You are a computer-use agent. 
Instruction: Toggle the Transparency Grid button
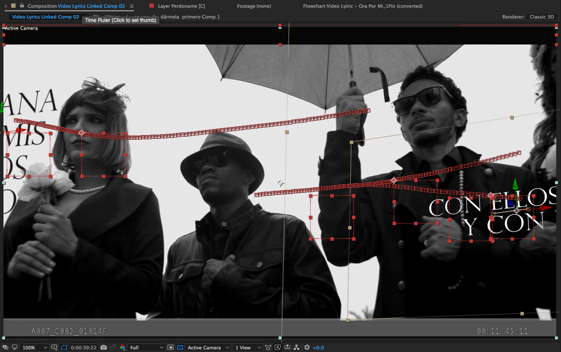coord(180,347)
